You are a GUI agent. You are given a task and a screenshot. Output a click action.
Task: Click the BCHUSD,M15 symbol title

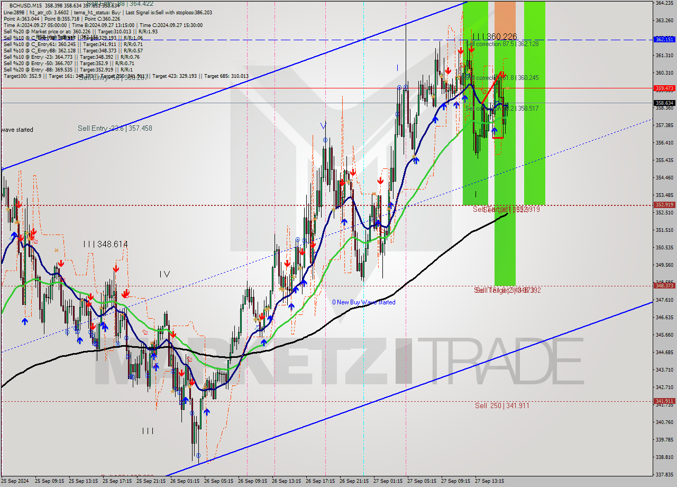pos(26,5)
